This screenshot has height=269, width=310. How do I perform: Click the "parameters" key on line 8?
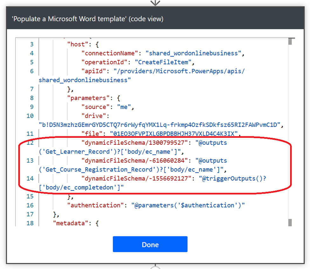pyautogui.click(x=88, y=98)
